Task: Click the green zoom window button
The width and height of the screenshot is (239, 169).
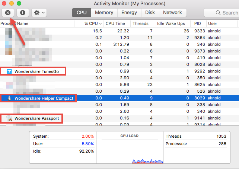Action: [x=19, y=3]
